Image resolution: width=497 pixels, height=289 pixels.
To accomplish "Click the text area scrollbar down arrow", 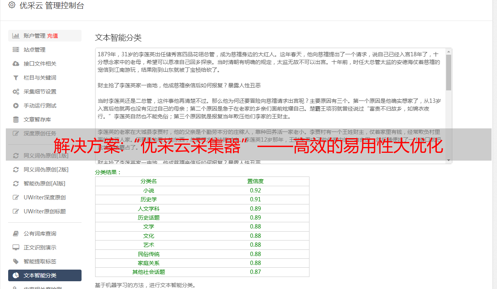I will 449,160.
